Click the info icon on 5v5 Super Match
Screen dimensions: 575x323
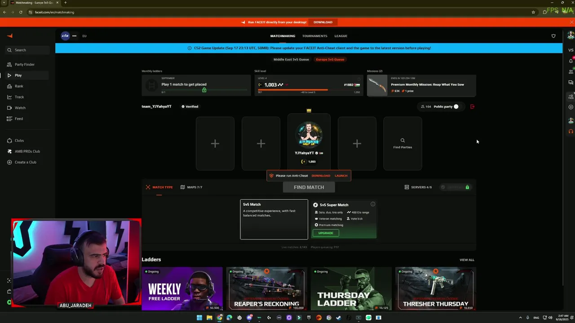coord(373,205)
